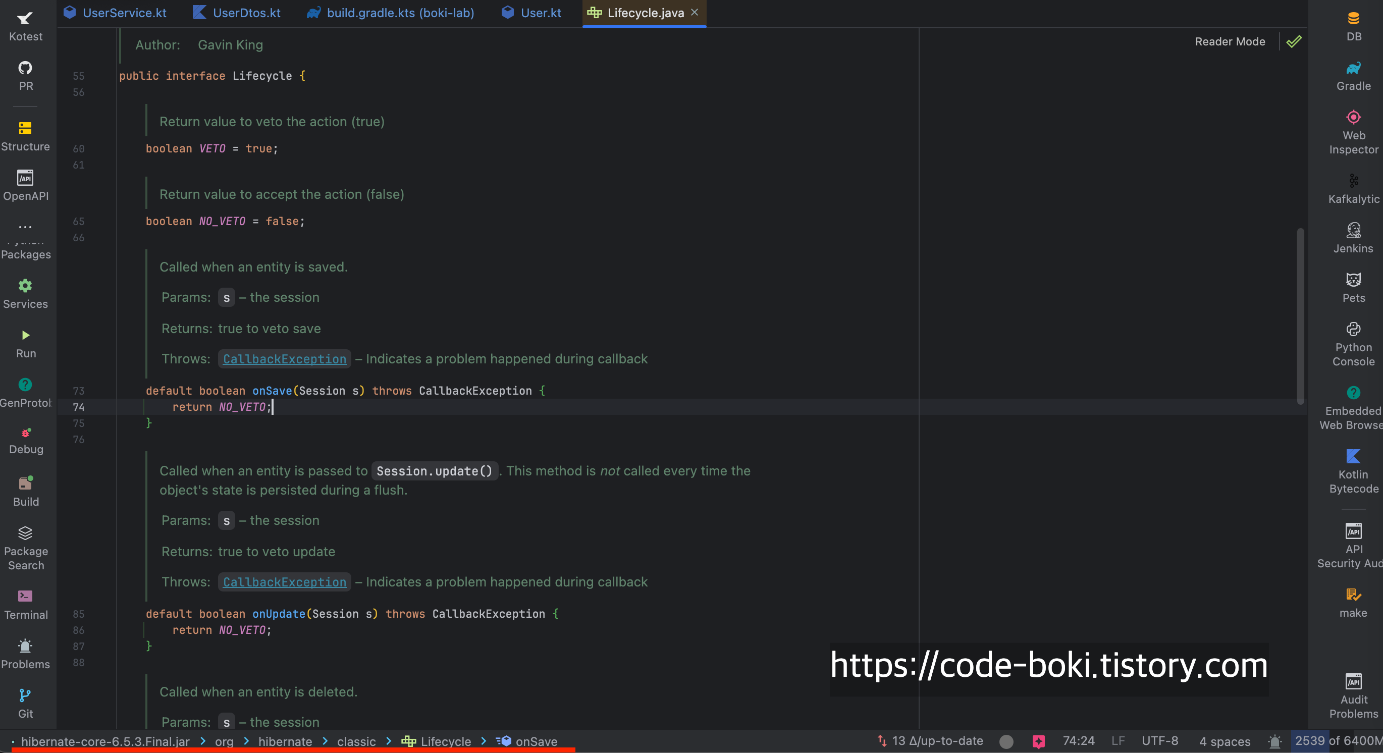
Task: Show more tool windows via ellipsis
Action: [25, 227]
